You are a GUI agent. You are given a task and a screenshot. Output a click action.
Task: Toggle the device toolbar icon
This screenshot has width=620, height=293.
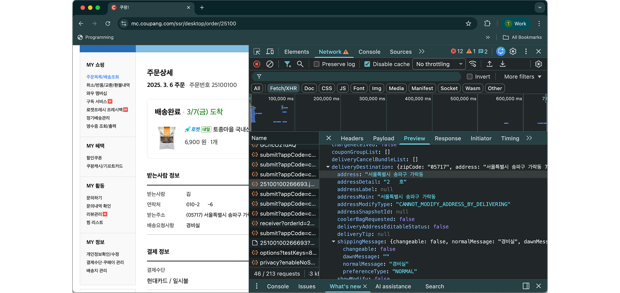click(x=270, y=52)
